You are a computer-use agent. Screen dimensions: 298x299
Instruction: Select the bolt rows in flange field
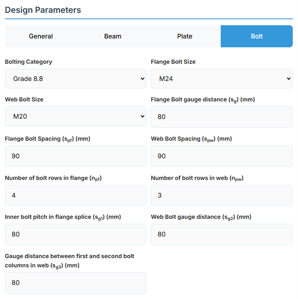[x=76, y=196]
